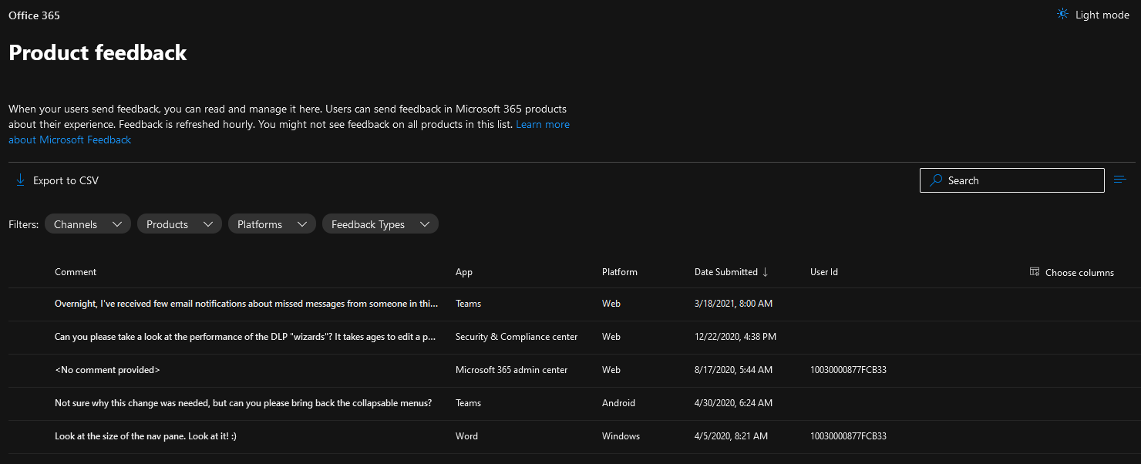This screenshot has height=464, width=1141.
Task: Click the date 12/22/2020, 4:38 PM
Action: click(x=735, y=337)
